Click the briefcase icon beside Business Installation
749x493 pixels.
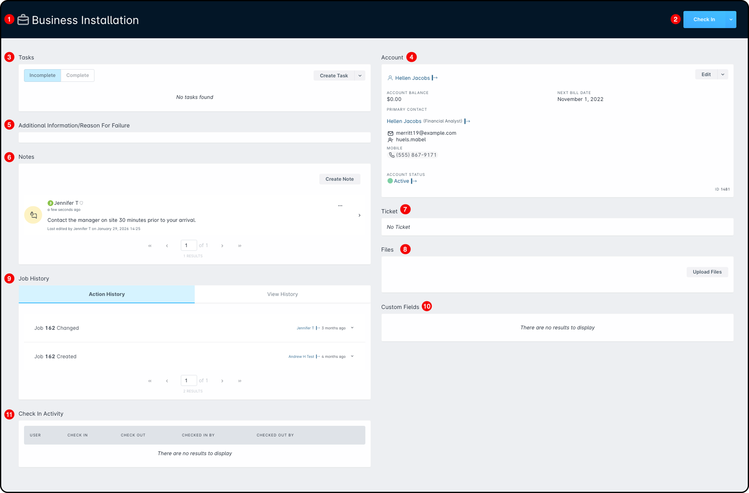[x=23, y=20]
